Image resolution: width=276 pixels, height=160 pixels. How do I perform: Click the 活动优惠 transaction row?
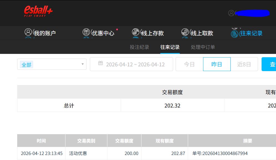tap(78, 153)
